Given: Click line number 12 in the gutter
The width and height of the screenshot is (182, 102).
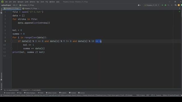Looking at the screenshot, I should pyautogui.click(x=5, y=52).
